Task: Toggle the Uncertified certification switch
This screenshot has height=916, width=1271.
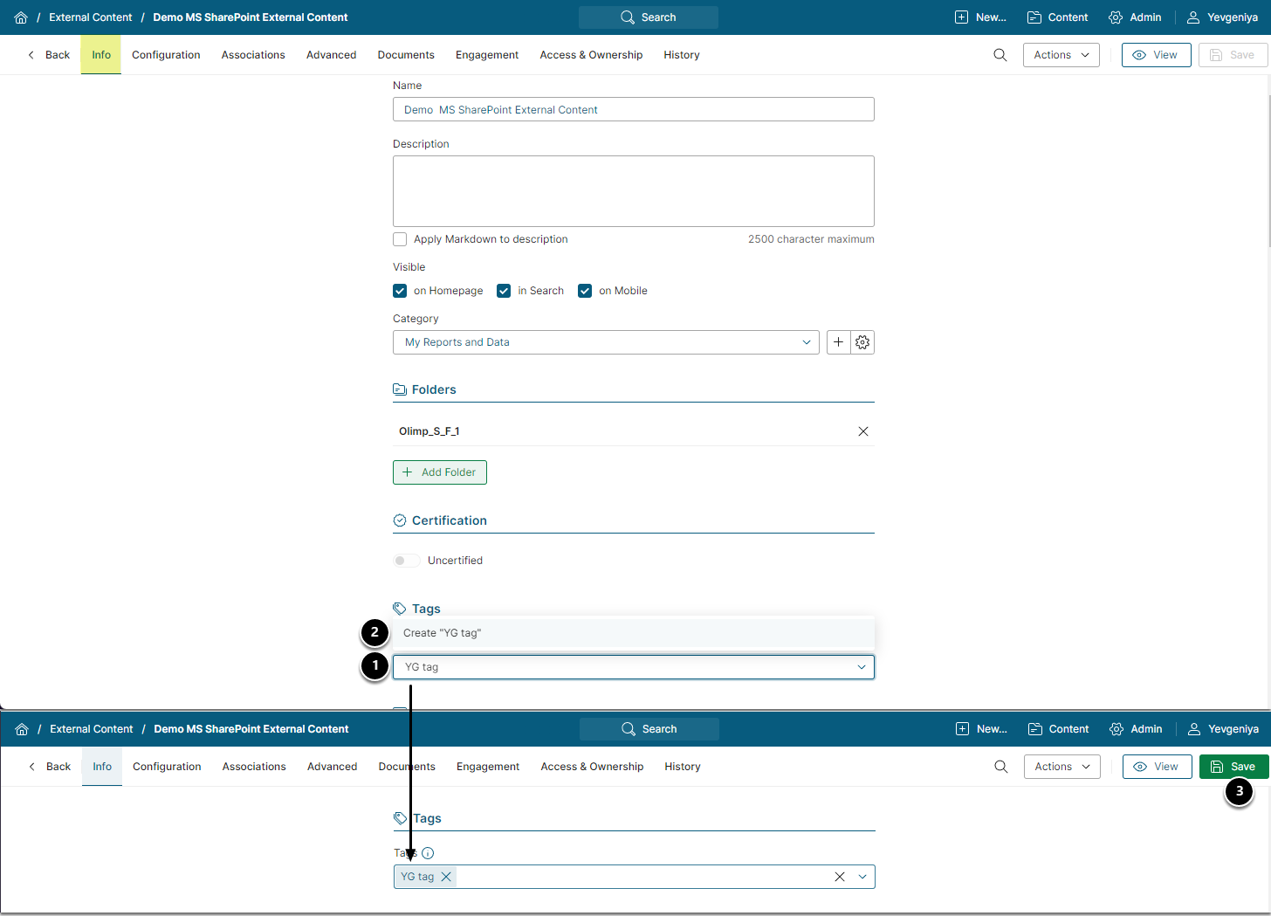Action: (x=406, y=561)
